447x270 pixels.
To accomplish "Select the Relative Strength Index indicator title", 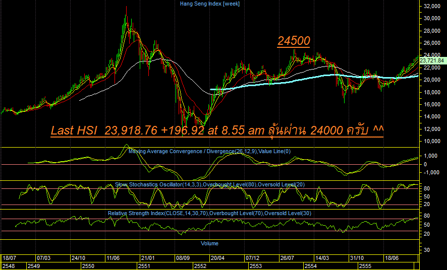I will (x=209, y=214).
